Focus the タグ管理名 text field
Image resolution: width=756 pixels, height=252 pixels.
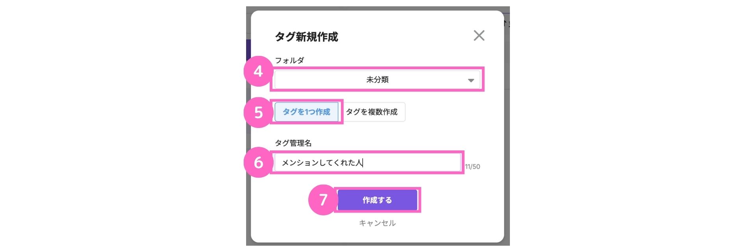(x=367, y=162)
